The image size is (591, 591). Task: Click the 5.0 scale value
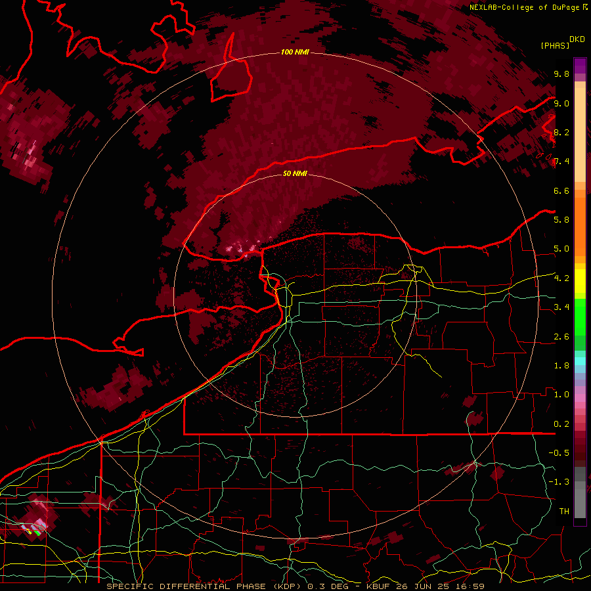[561, 249]
